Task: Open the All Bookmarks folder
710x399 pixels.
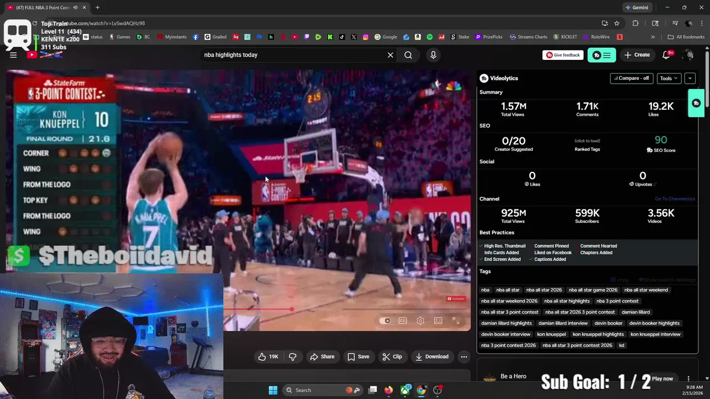Action: 686,37
